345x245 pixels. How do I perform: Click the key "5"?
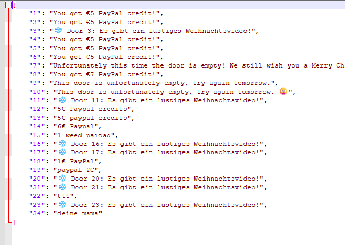click(x=35, y=48)
